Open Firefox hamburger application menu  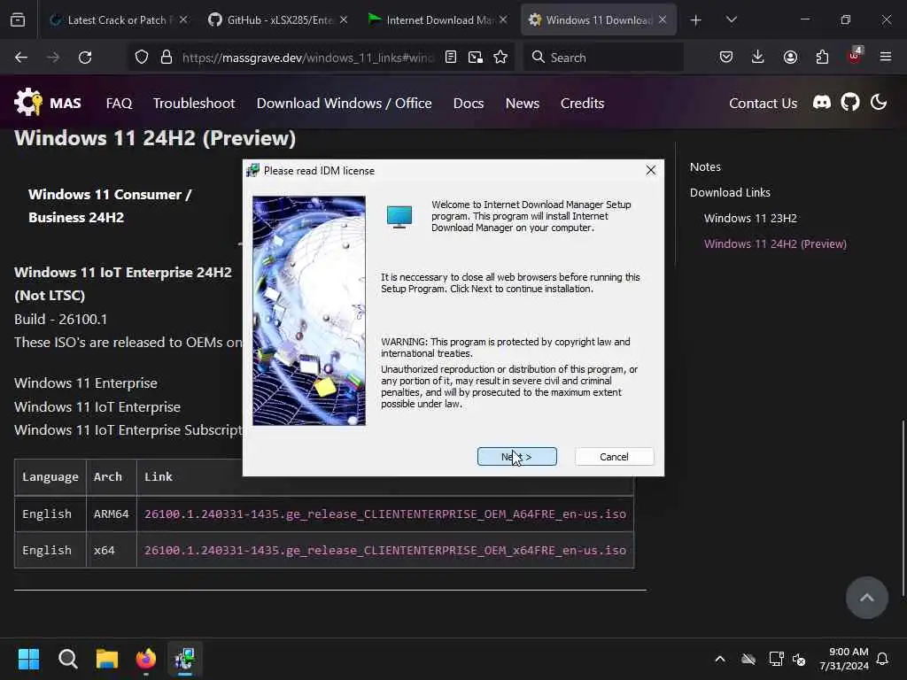[x=886, y=58]
